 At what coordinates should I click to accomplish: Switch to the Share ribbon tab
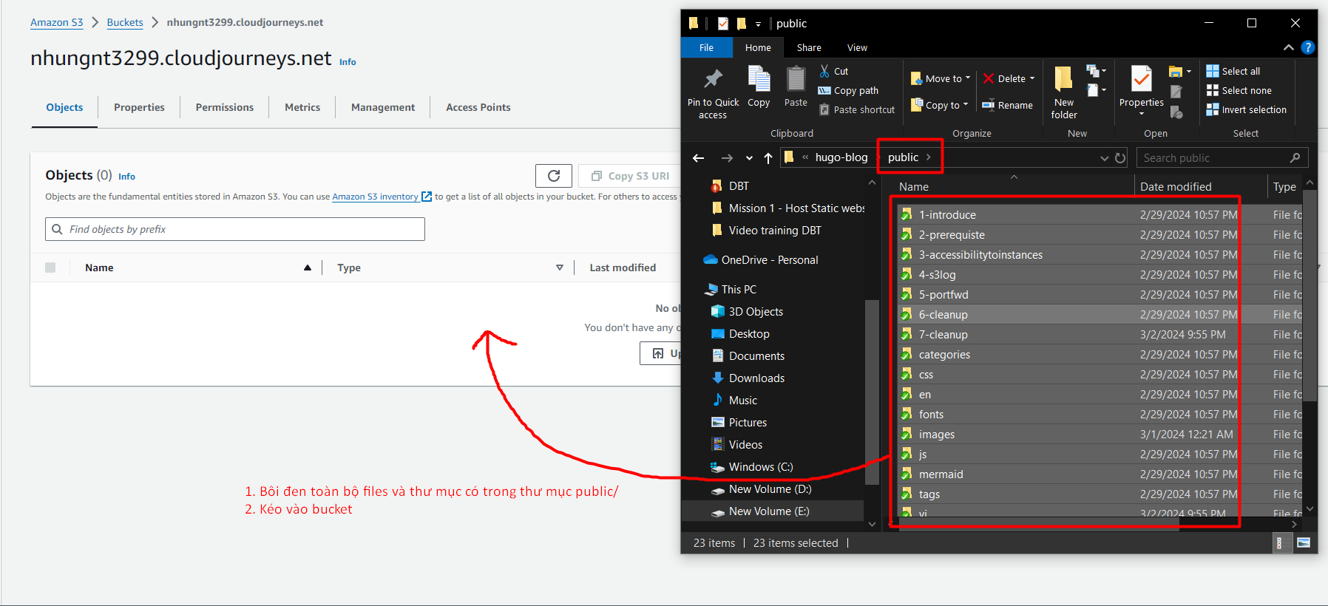[x=809, y=47]
